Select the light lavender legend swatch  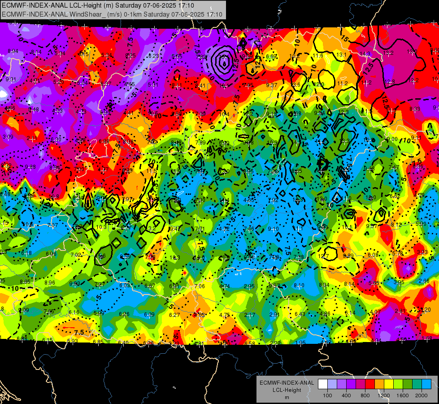(332, 384)
